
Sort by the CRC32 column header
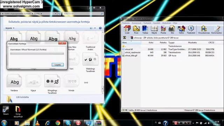(211, 43)
